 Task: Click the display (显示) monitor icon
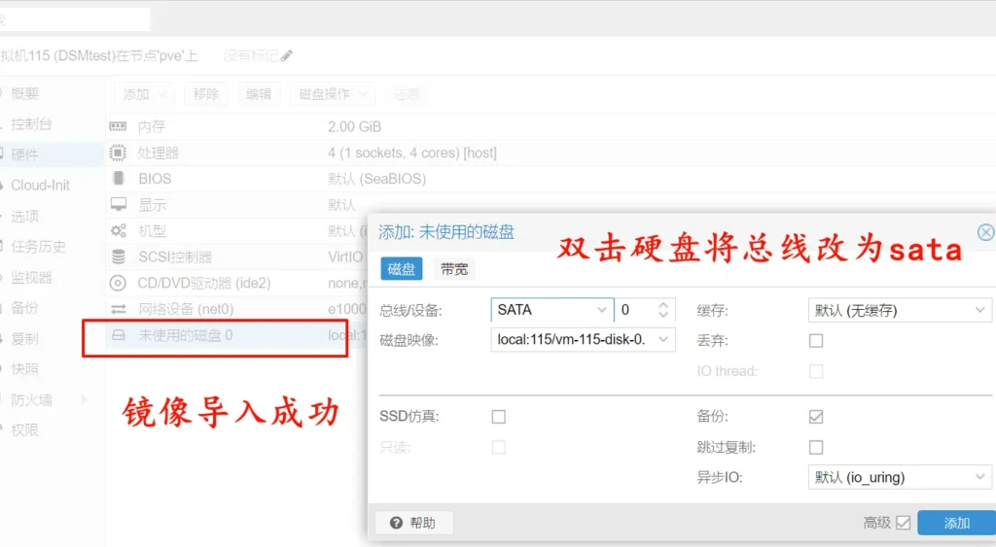click(118, 205)
